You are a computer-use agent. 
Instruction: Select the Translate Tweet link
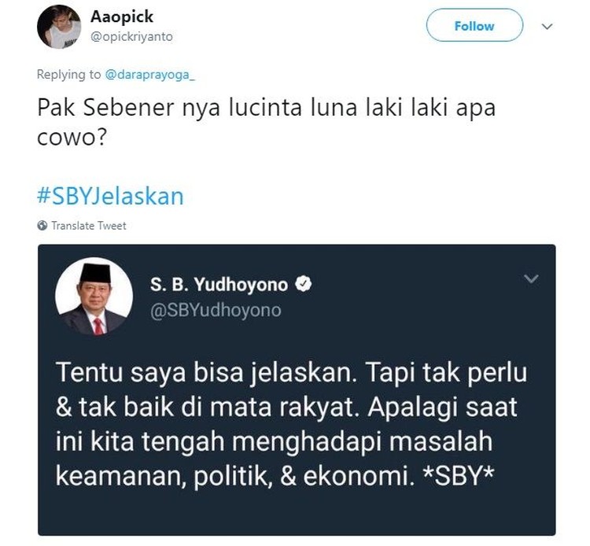pyautogui.click(x=89, y=225)
